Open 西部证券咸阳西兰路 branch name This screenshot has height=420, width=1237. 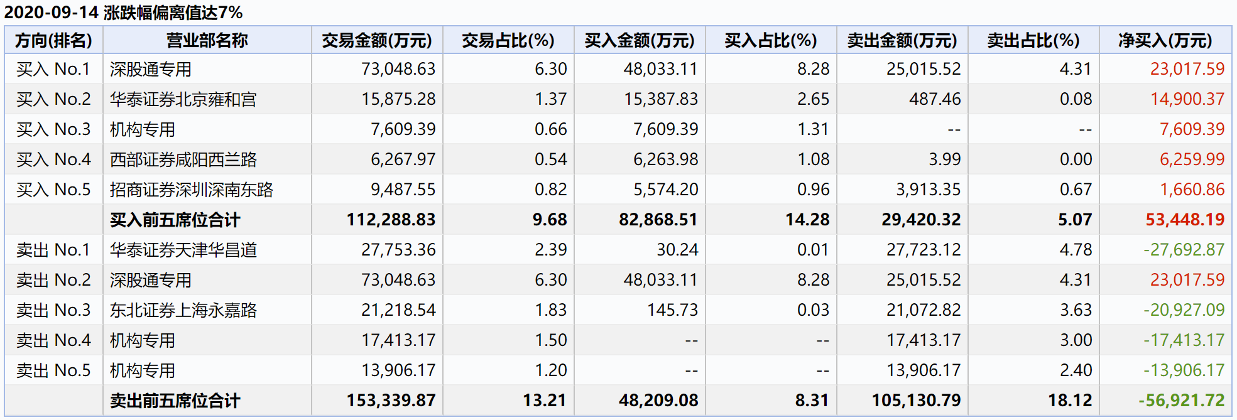point(183,159)
